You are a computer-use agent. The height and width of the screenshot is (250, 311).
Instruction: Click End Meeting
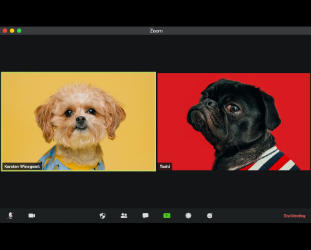tap(294, 216)
